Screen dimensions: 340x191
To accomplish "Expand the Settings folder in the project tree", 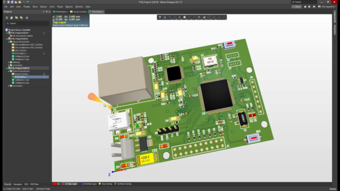I will 8,63.
